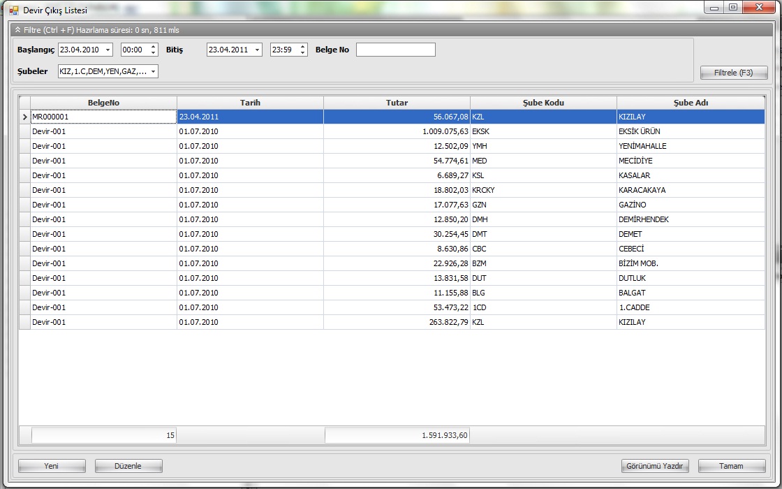Image resolution: width=782 pixels, height=489 pixels.
Task: Select the BZM branch code cell
Action: [544, 263]
